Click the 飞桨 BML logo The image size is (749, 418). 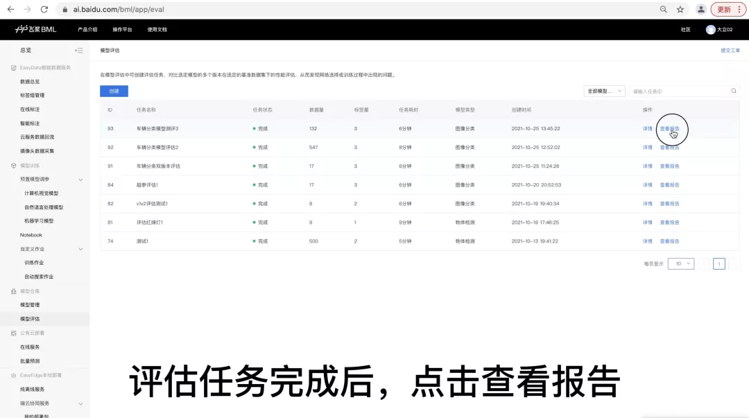tap(36, 29)
